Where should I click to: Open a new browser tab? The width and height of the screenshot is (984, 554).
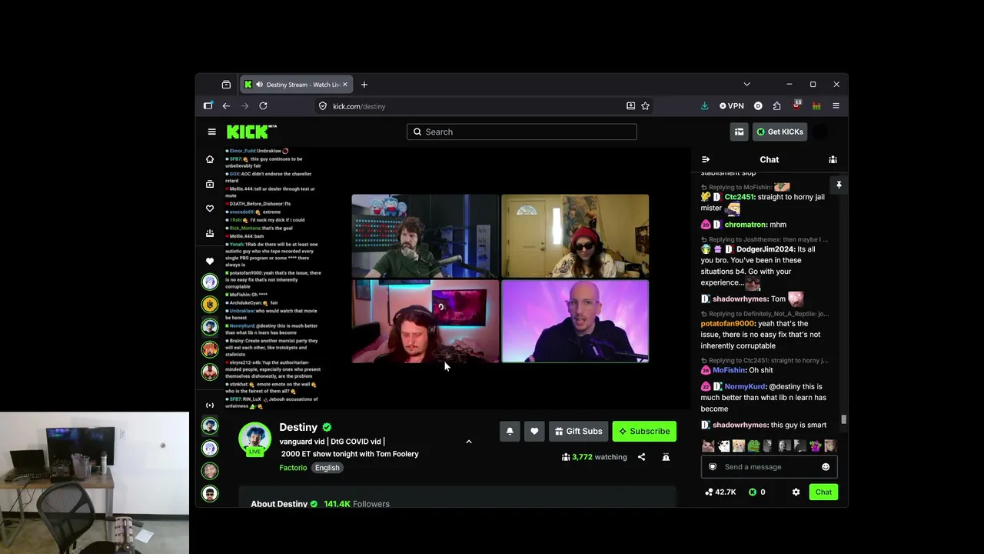364,85
